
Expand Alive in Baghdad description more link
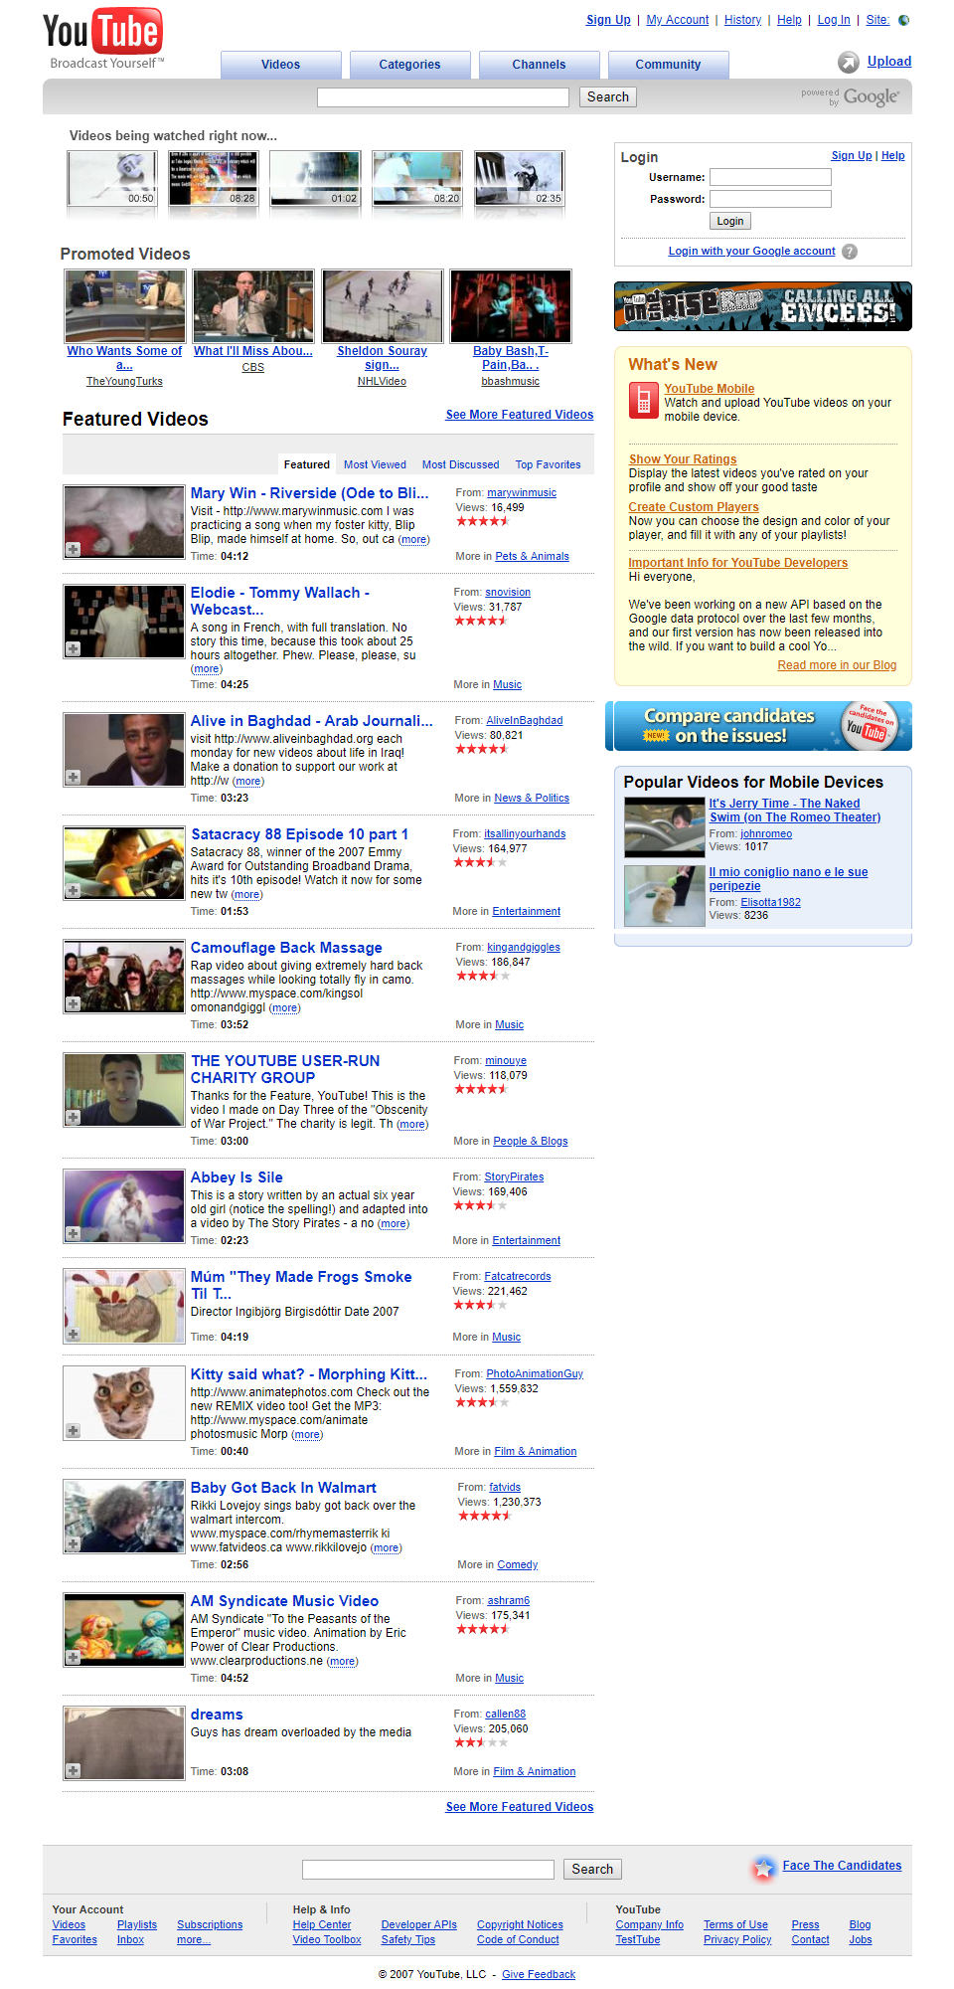click(x=248, y=782)
